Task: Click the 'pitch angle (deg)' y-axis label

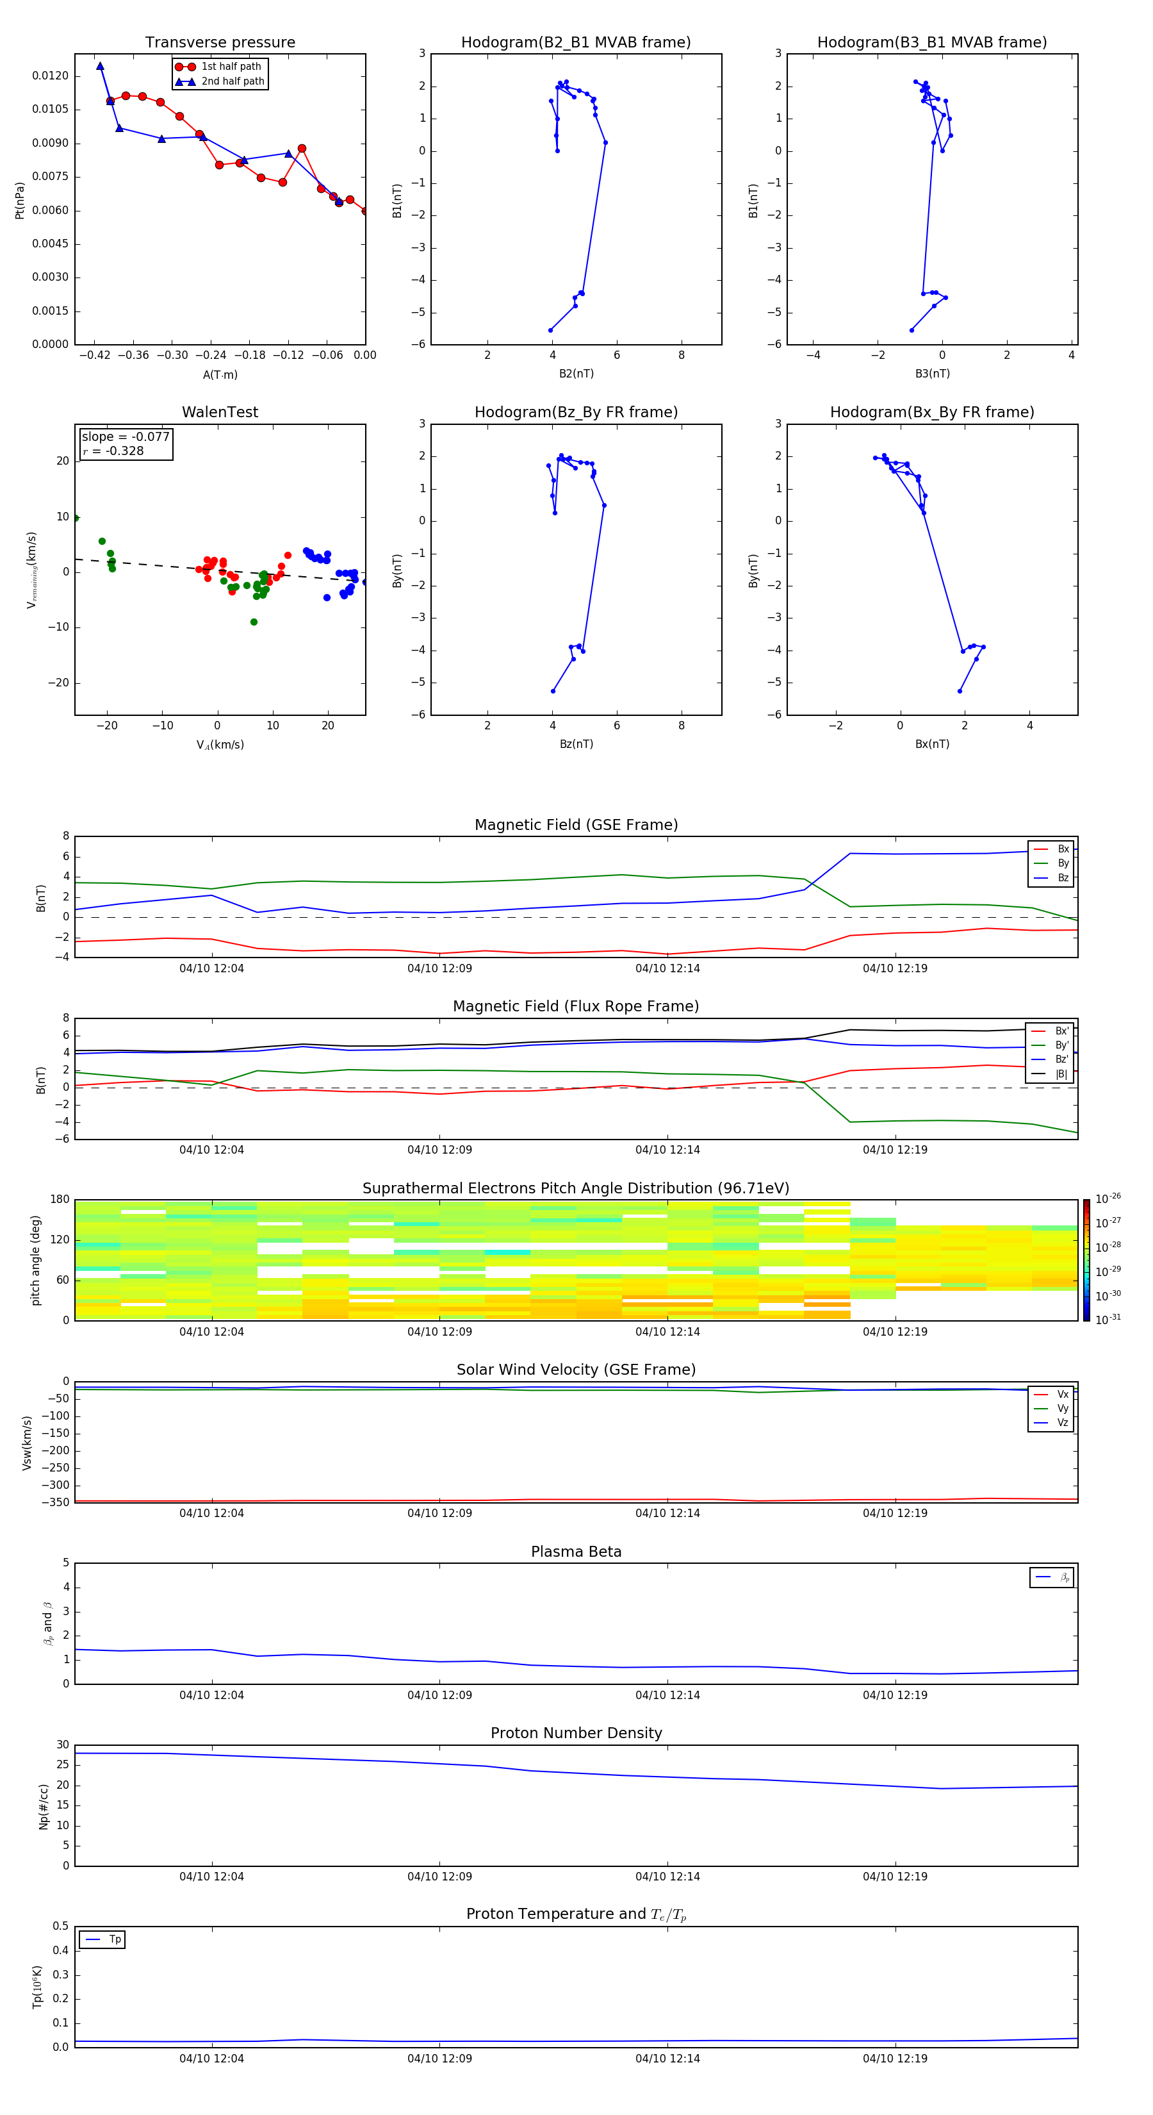Action: 35,1260
